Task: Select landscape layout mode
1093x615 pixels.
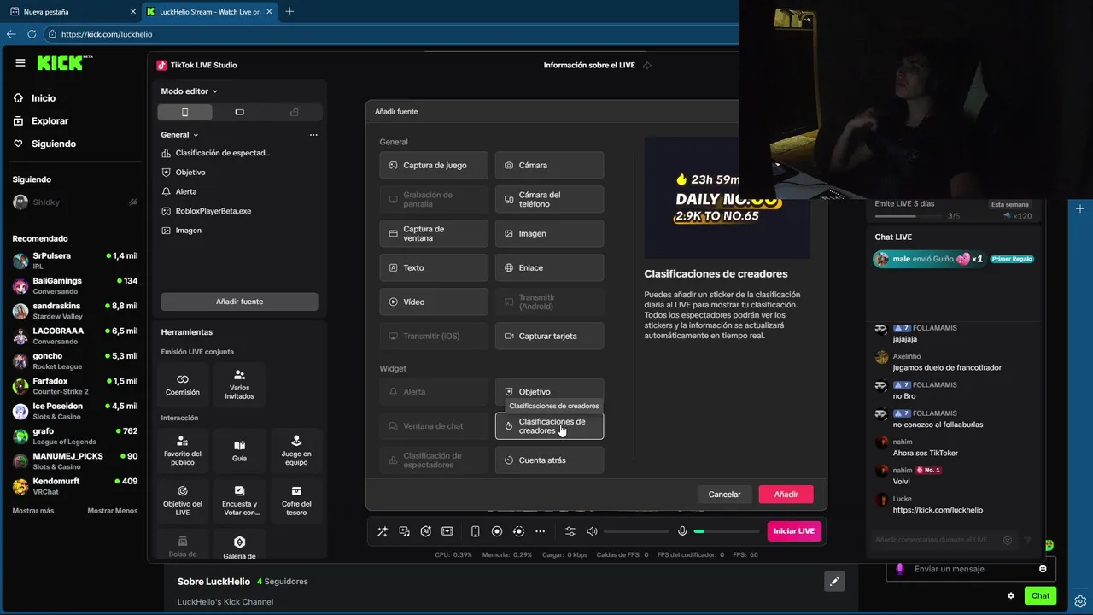Action: coord(239,113)
